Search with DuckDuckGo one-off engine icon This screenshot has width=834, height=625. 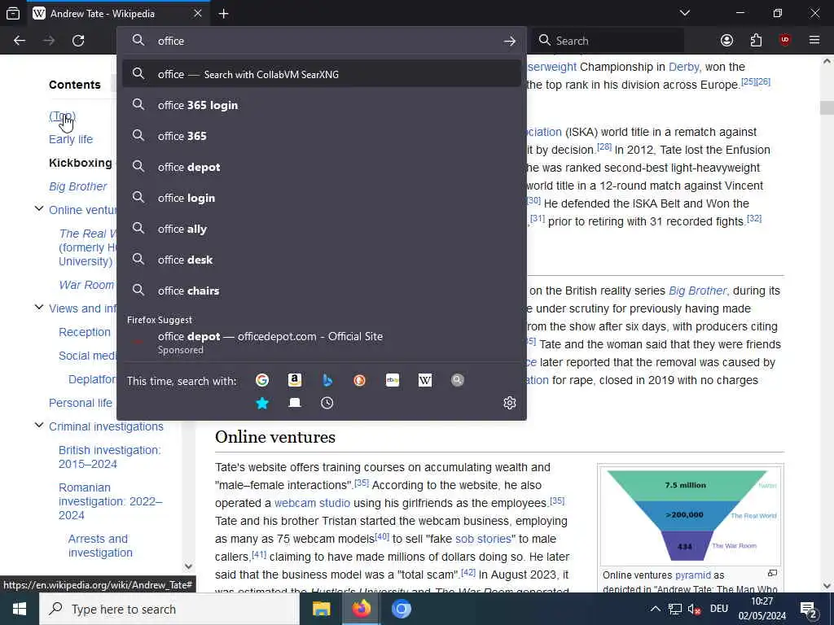coord(359,380)
